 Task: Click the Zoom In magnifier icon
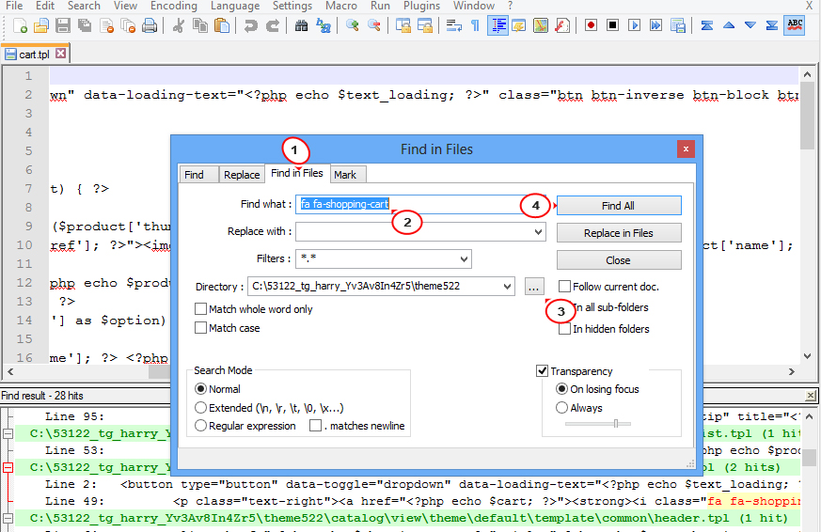(x=353, y=25)
